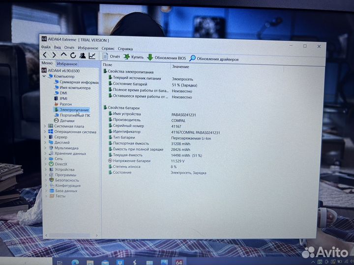354x265 pixels.
Task: Expand the Системная плата node
Action: tap(45, 126)
